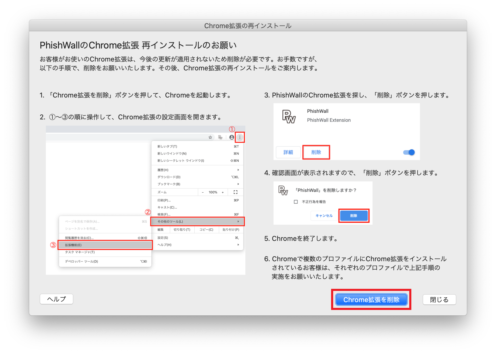
Task: Click 貼り付け(P) in the edit row
Action: pyautogui.click(x=231, y=230)
